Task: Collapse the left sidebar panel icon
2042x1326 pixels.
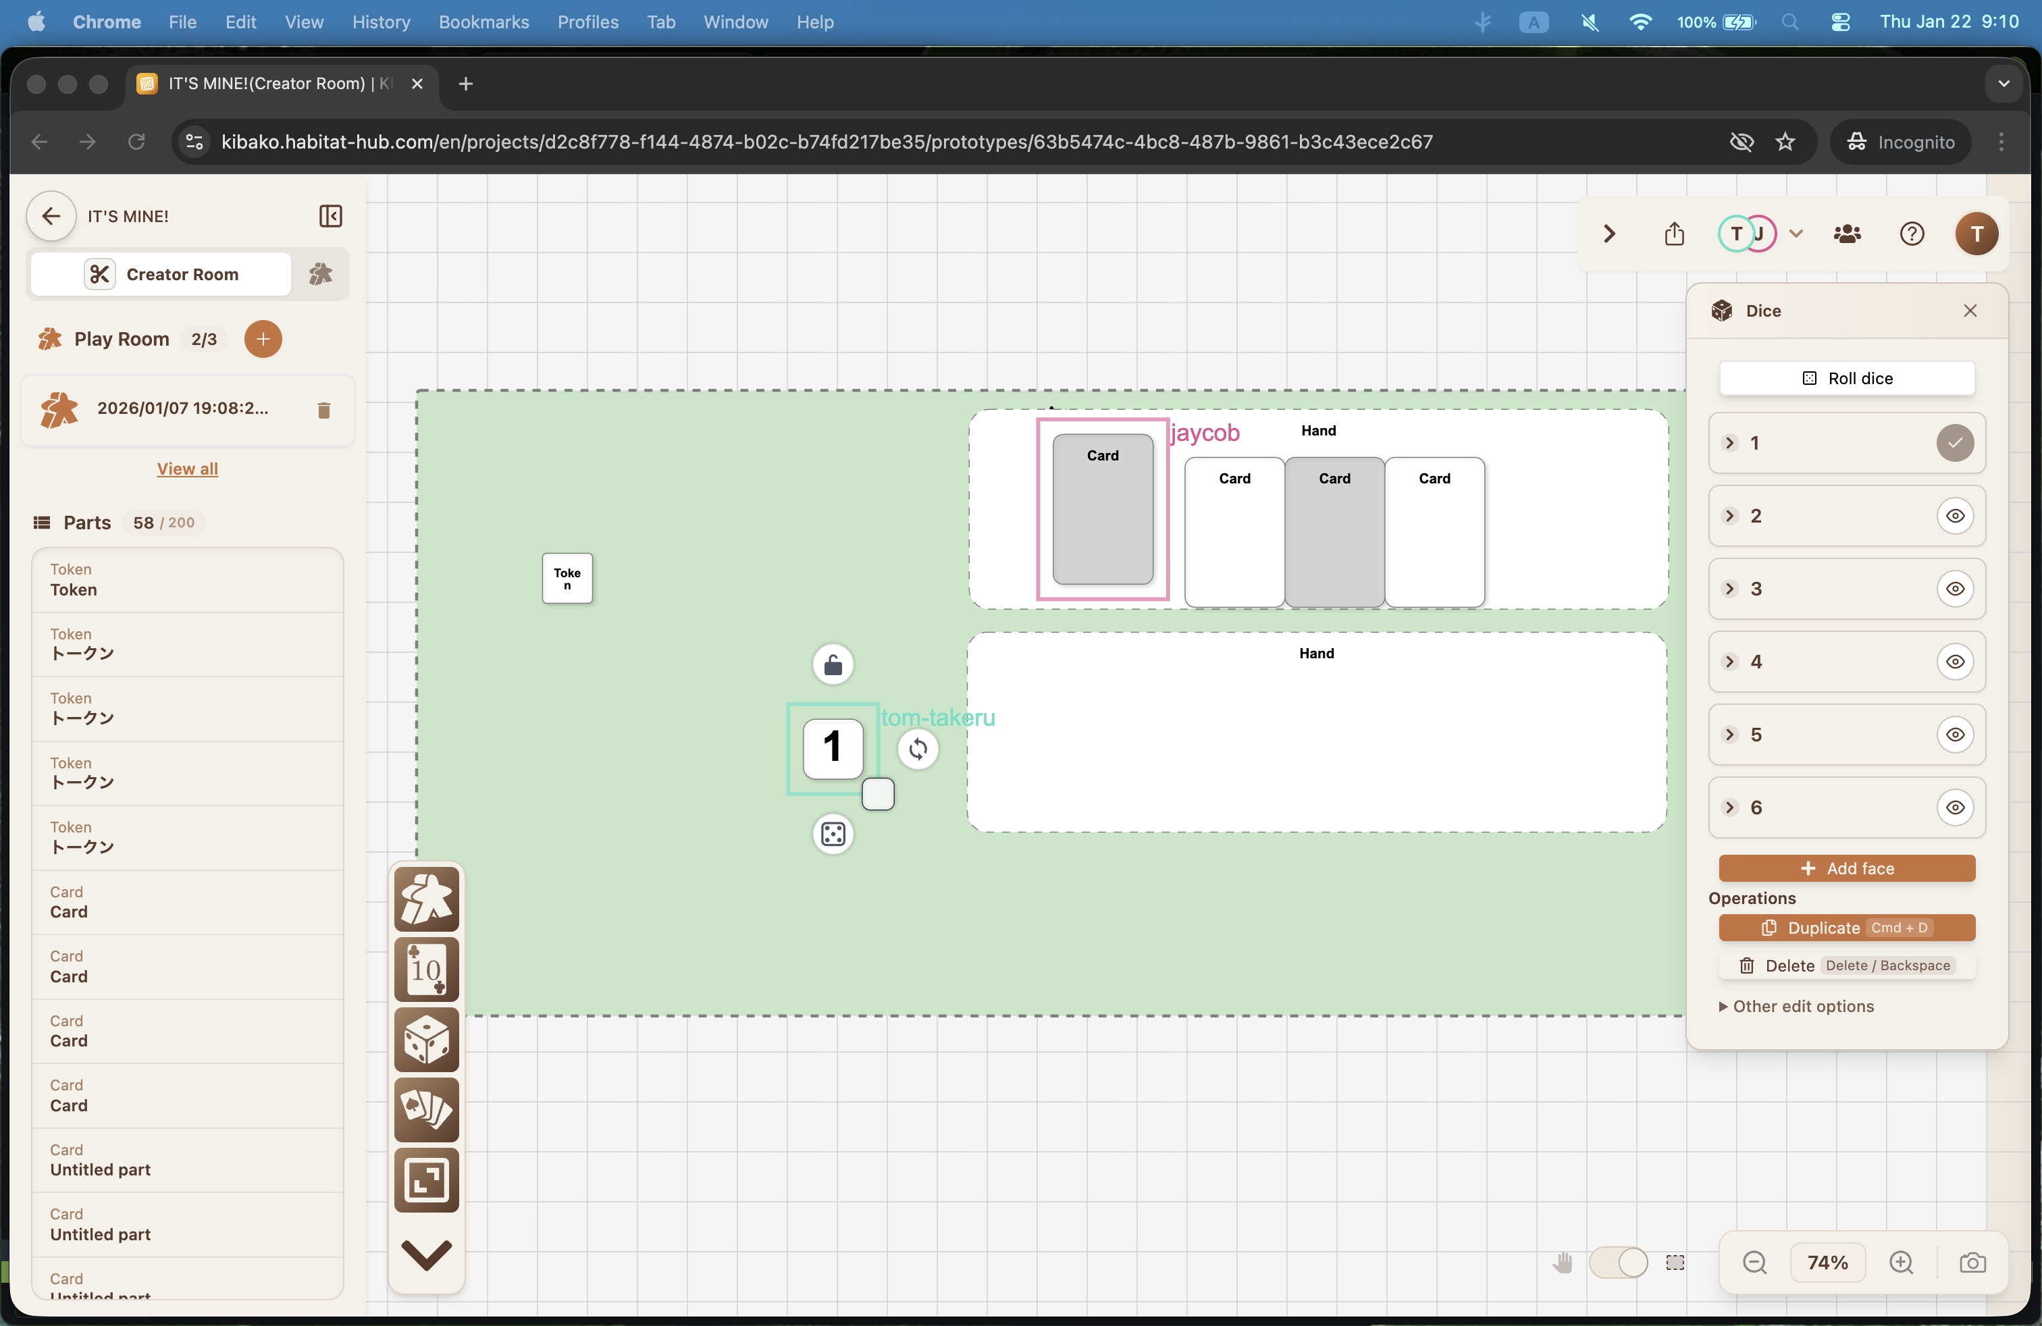Action: pyautogui.click(x=330, y=216)
